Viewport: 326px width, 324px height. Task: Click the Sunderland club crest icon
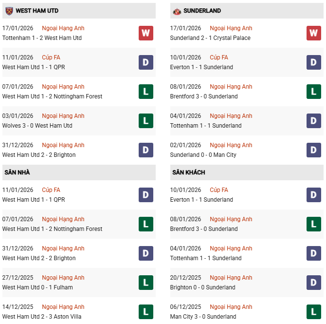[177, 11]
